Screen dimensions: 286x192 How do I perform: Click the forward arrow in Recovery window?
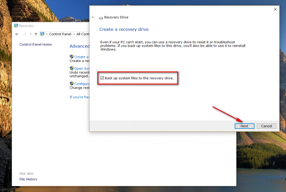coord(24,34)
